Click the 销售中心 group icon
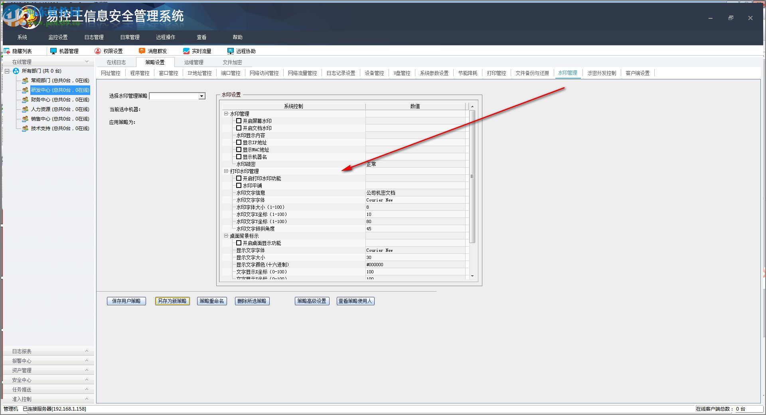This screenshot has width=766, height=415. point(25,119)
